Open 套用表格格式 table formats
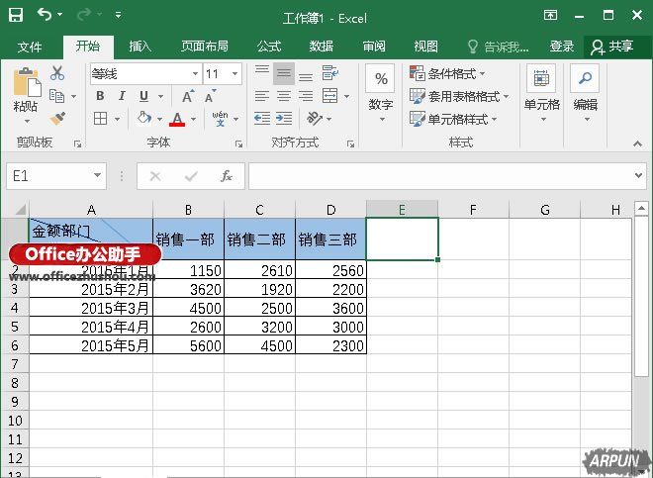The height and width of the screenshot is (478, 653). [x=459, y=96]
